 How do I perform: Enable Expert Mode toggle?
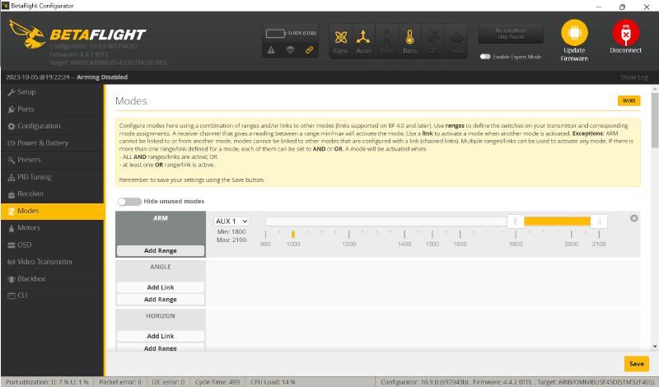point(485,57)
